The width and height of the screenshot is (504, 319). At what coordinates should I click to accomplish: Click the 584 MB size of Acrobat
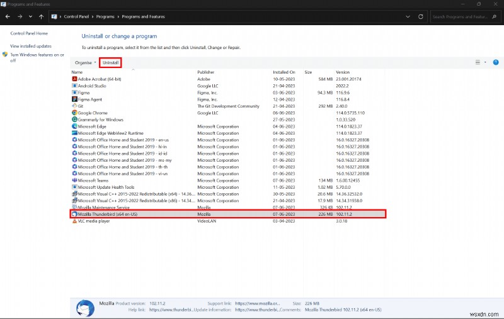[325, 79]
